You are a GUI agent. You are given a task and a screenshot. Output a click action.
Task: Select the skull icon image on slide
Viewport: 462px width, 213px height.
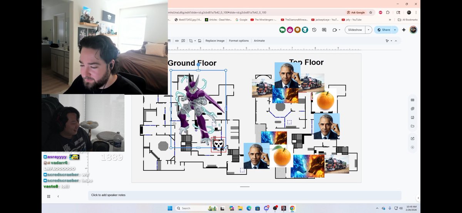218,145
